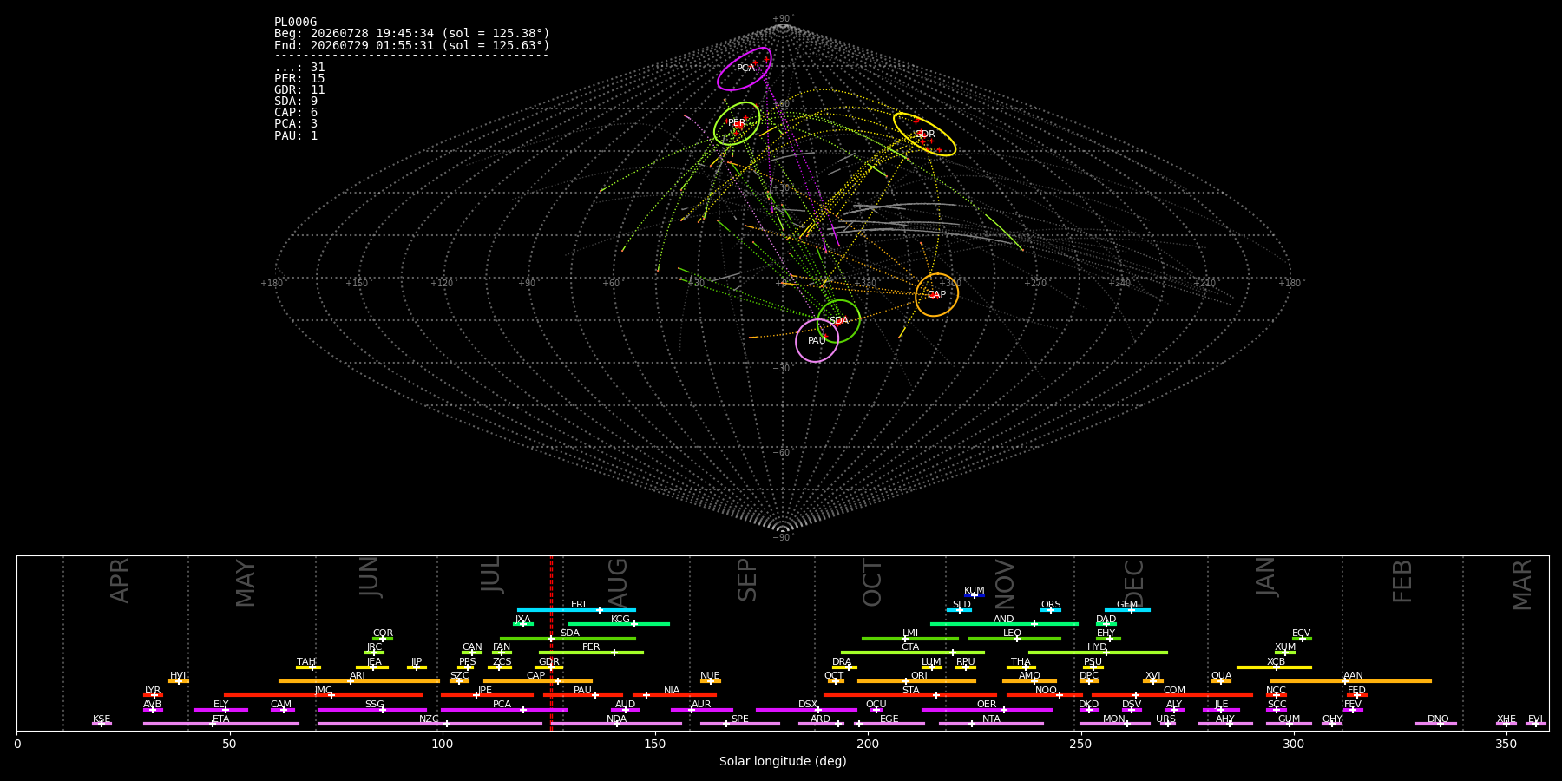Image resolution: width=1562 pixels, height=781 pixels.
Task: Click the HYD shower bar label
Action: (1097, 647)
